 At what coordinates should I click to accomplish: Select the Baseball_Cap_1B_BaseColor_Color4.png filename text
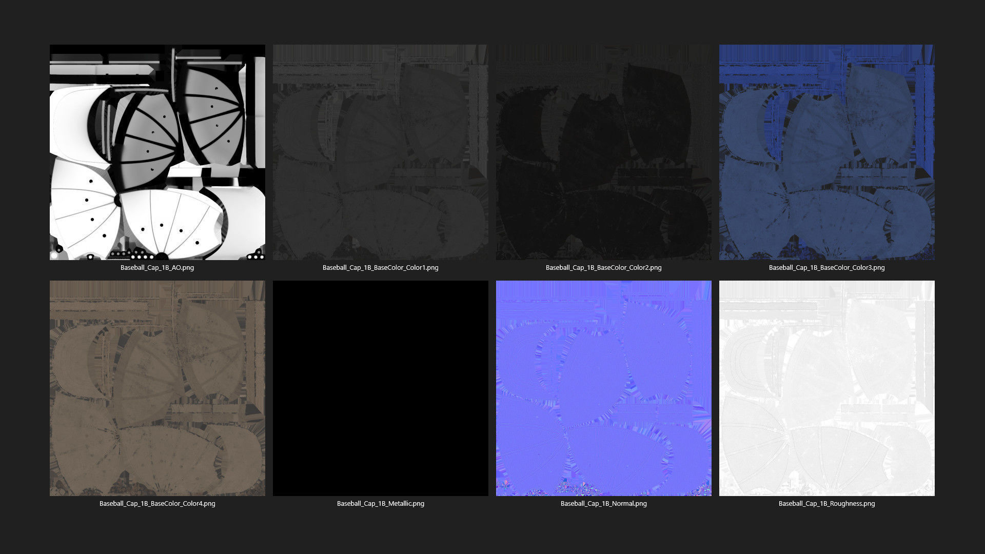click(x=157, y=503)
